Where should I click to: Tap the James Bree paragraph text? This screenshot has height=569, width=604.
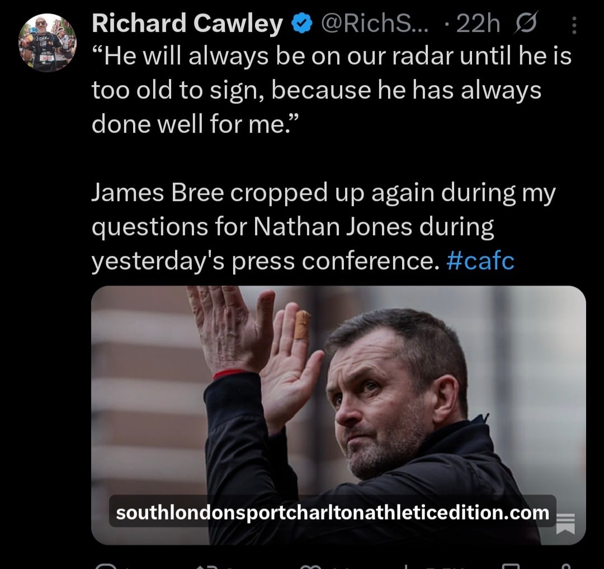pos(324,226)
